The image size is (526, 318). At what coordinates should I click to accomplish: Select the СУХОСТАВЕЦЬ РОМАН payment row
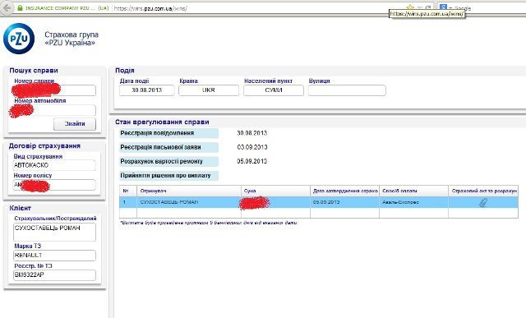click(319, 202)
